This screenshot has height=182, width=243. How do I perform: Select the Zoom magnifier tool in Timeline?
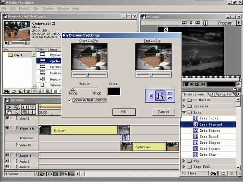pos(17,112)
